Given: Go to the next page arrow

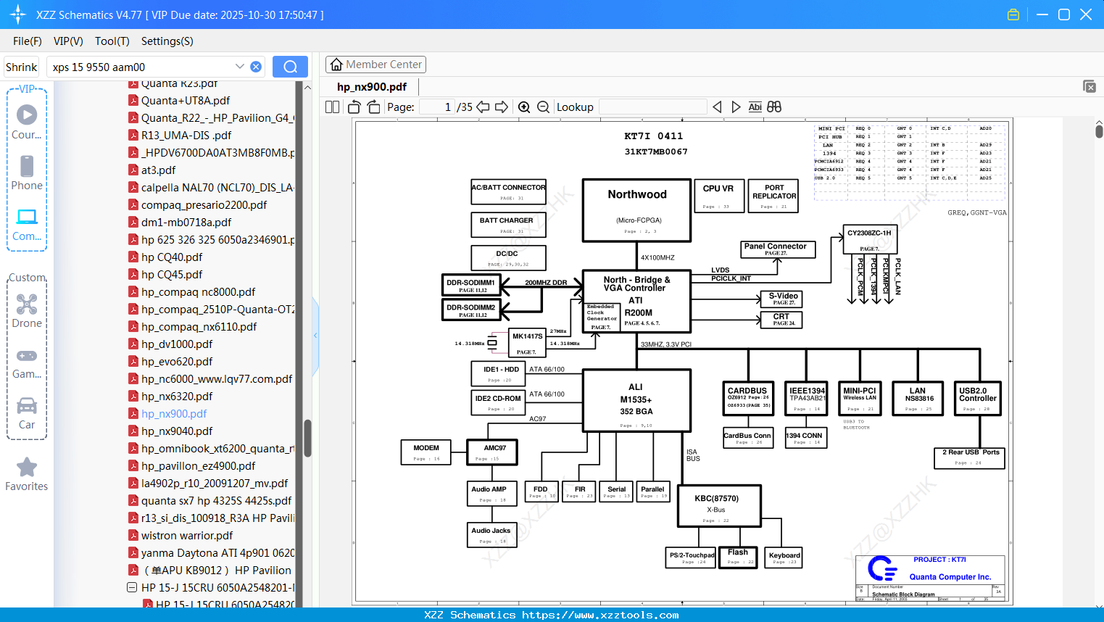Looking at the screenshot, I should click(502, 107).
